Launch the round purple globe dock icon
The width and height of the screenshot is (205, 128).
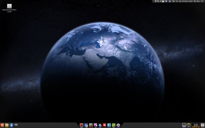[118, 125]
